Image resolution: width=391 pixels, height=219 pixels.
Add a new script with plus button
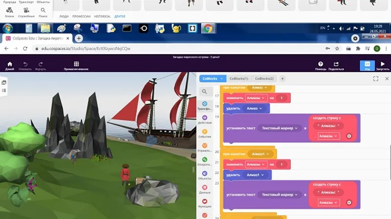pos(282,78)
